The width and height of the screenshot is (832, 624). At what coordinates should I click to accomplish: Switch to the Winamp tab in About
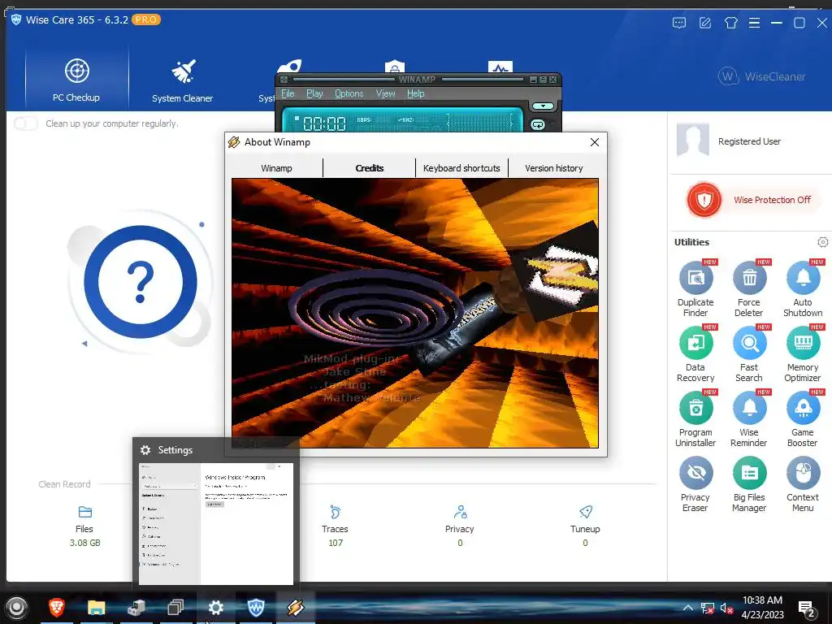[x=276, y=168]
